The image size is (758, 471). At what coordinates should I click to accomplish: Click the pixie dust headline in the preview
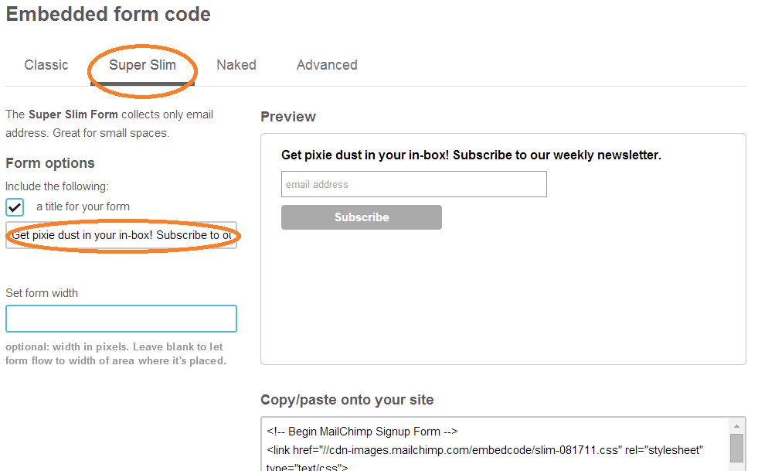(471, 155)
